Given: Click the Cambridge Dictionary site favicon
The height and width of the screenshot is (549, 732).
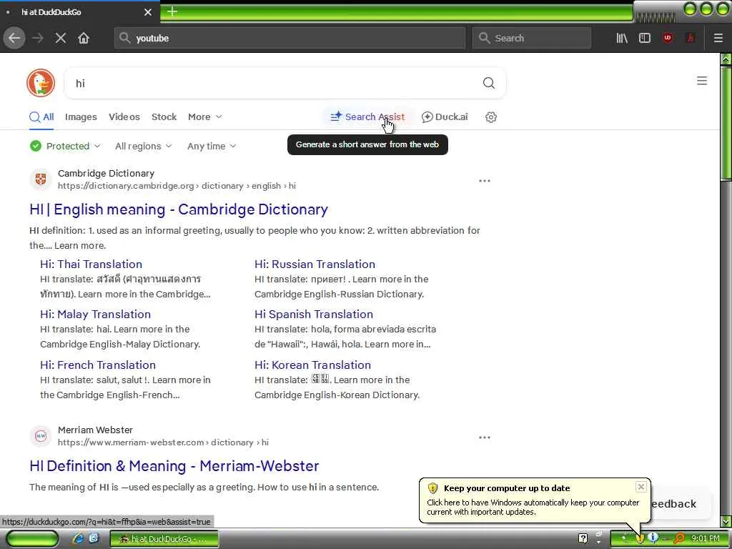Looking at the screenshot, I should (41, 179).
